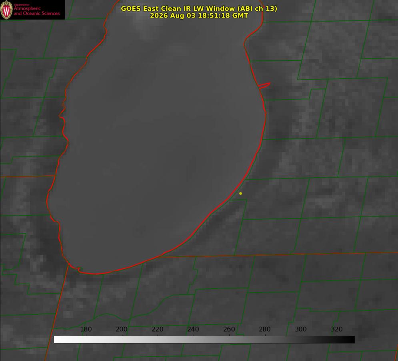Click the yellow dot marker near the lakeshore
This screenshot has height=361, width=398.
point(240,193)
